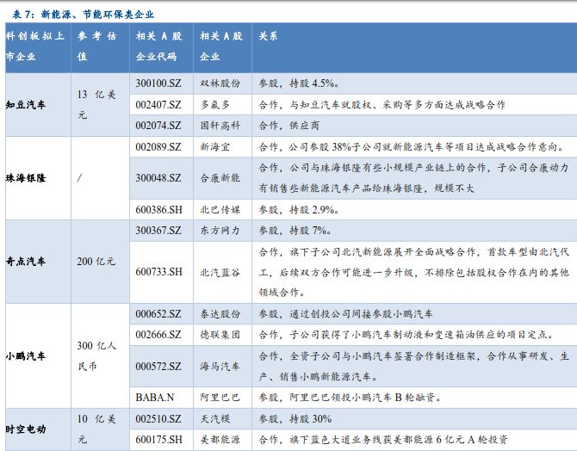Click text 合作，供应商
This screenshot has height=451, width=577.
click(x=288, y=126)
